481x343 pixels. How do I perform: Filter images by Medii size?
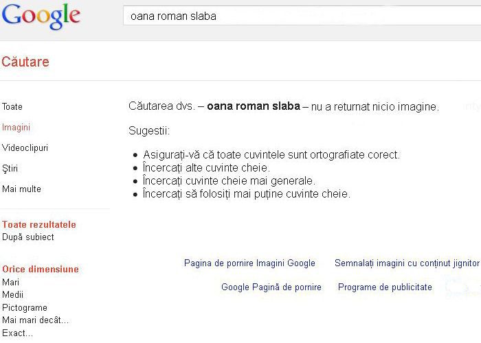[x=12, y=294]
